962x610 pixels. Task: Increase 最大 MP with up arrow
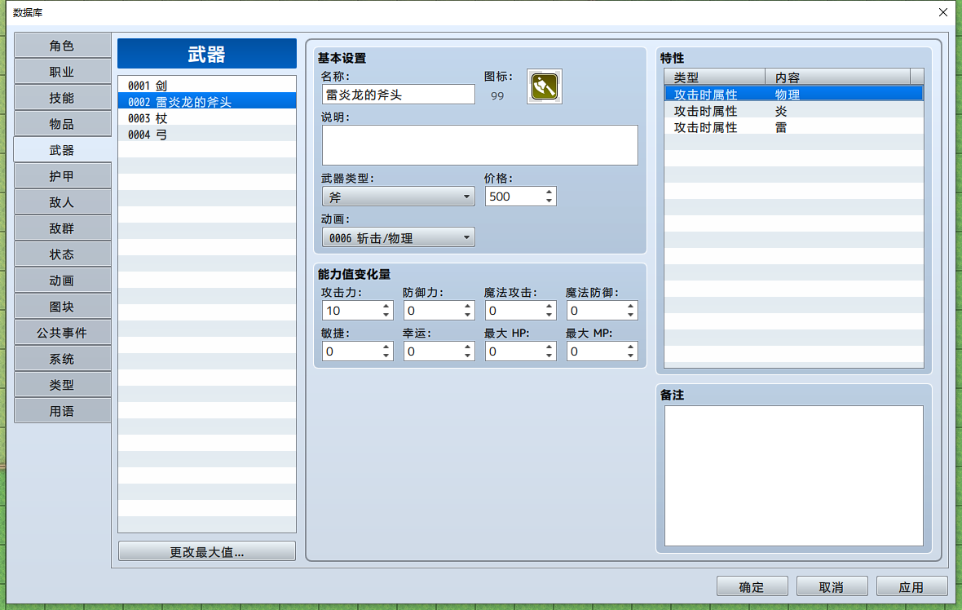631,347
